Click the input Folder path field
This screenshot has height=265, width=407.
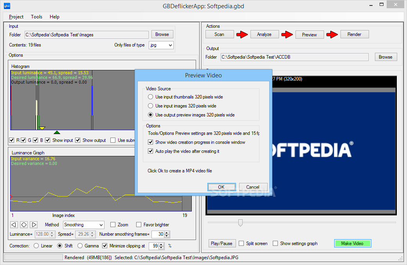pos(86,35)
